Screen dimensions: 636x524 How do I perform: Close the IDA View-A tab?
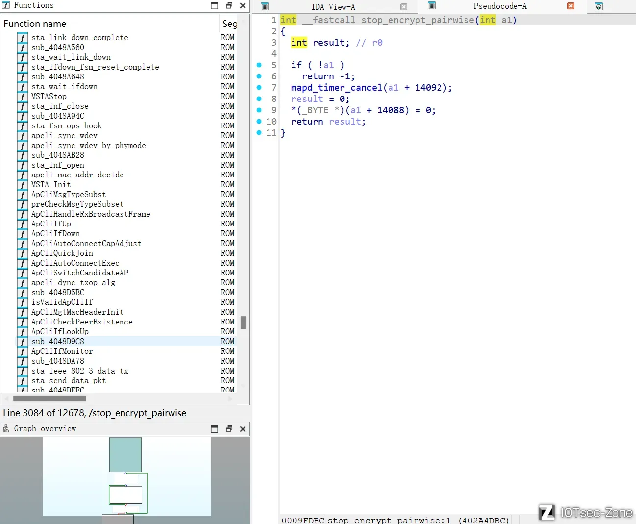(x=404, y=7)
